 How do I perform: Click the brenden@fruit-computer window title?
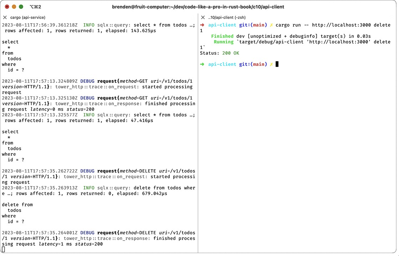[198, 7]
